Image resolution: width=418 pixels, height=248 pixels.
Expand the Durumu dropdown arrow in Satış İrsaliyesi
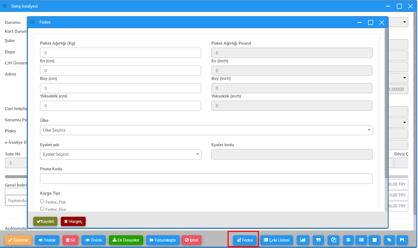point(404,22)
